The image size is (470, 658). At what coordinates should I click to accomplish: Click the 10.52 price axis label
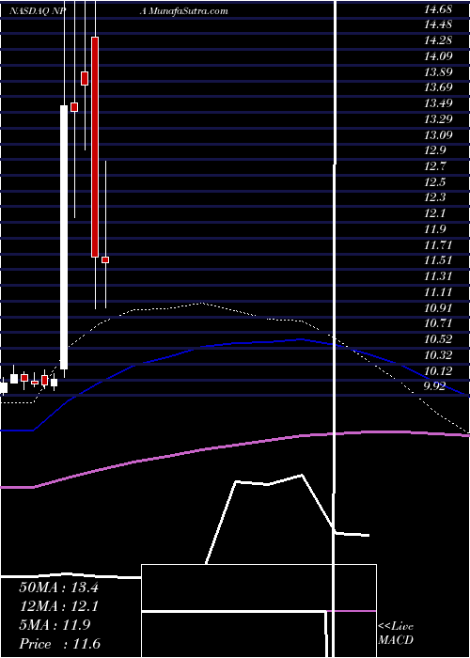click(x=438, y=339)
